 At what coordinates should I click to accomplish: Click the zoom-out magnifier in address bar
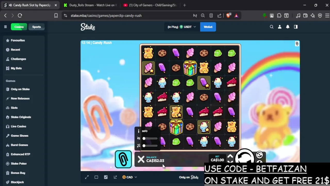point(203,16)
